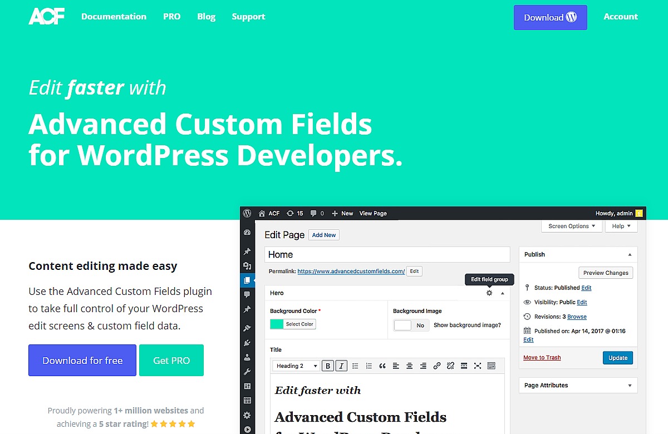Click the Download for free button
This screenshot has height=434, width=668.
[x=82, y=361]
